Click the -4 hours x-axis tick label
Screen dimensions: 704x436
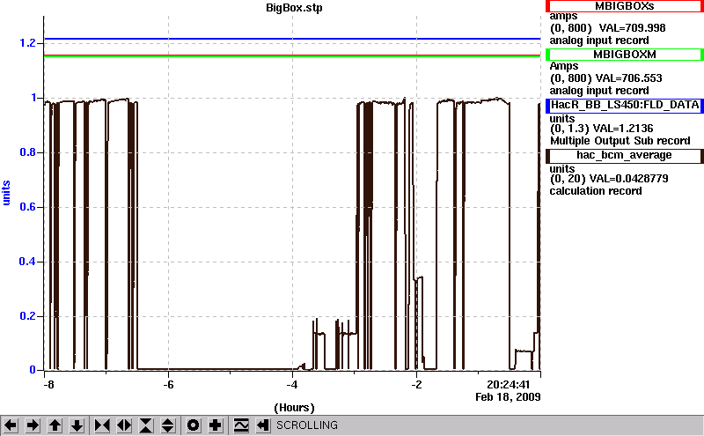(292, 385)
